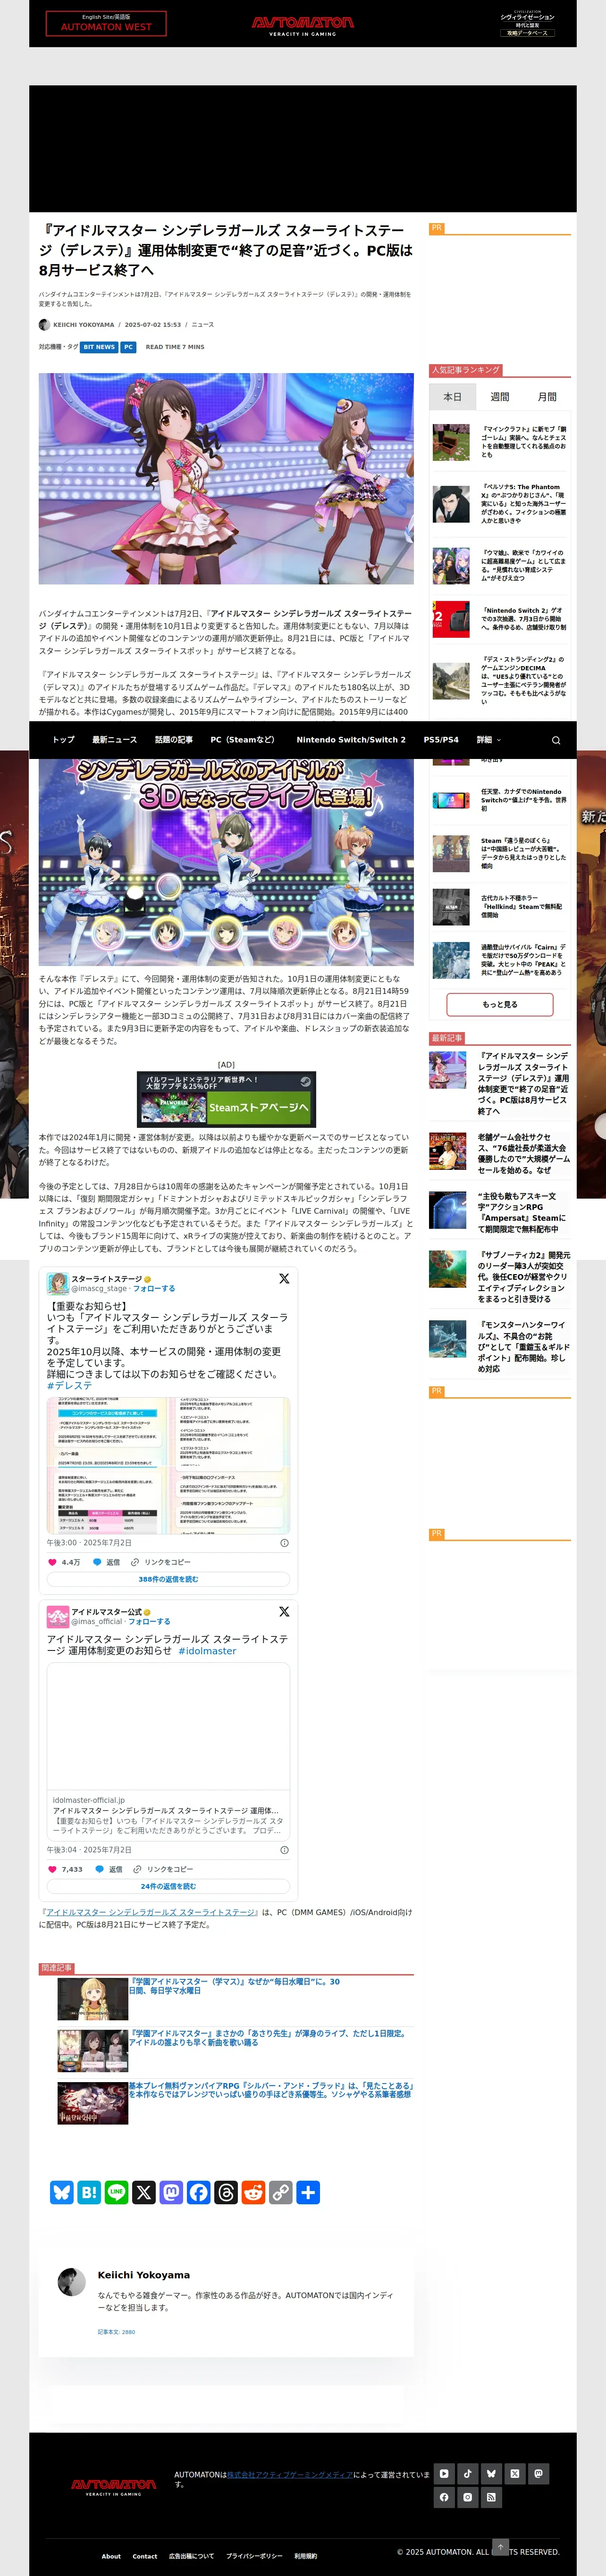
Task: Click #デレステ hashtag in tweet
Action: (69, 1385)
